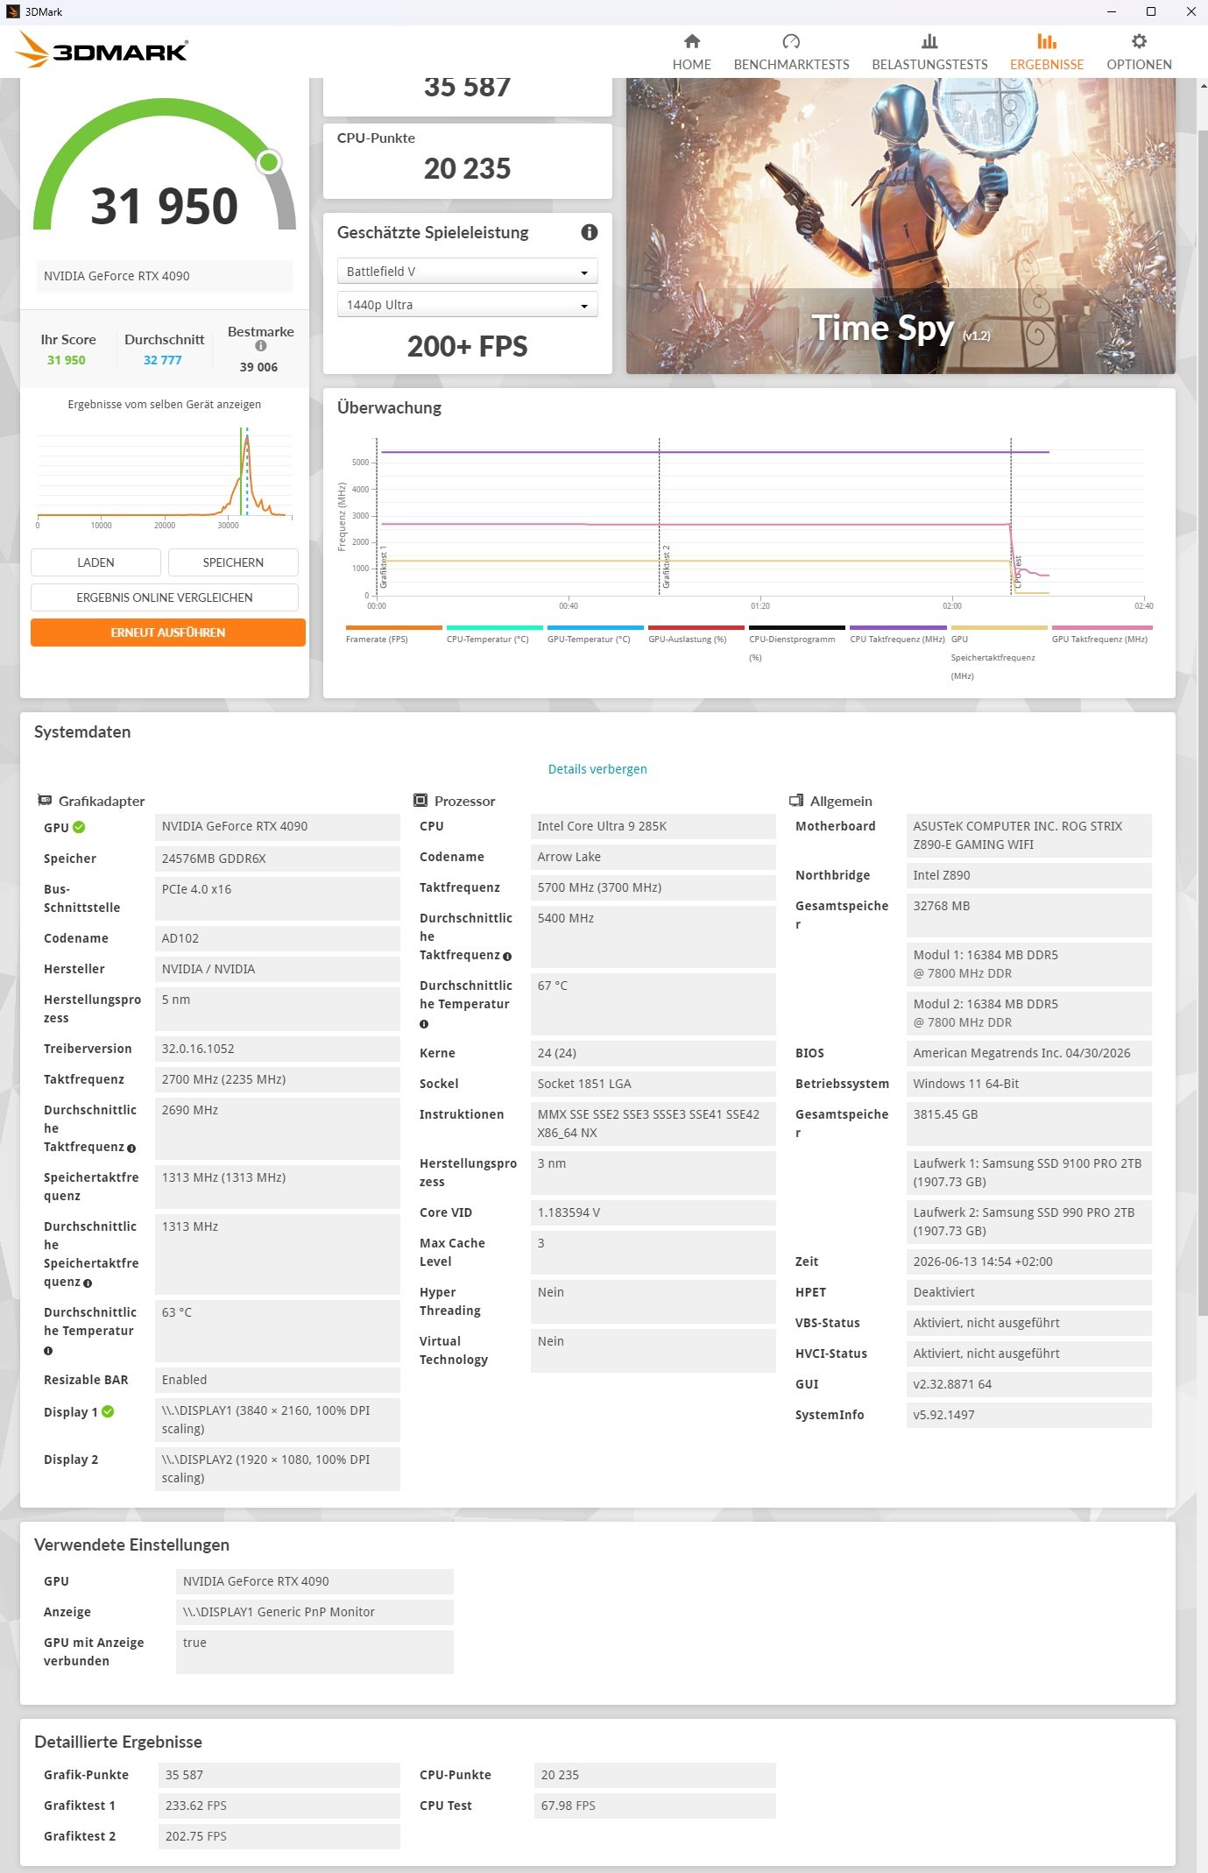Screen dimensions: 1208x1873
Task: Click the Prozessor section chip icon
Action: coord(420,801)
